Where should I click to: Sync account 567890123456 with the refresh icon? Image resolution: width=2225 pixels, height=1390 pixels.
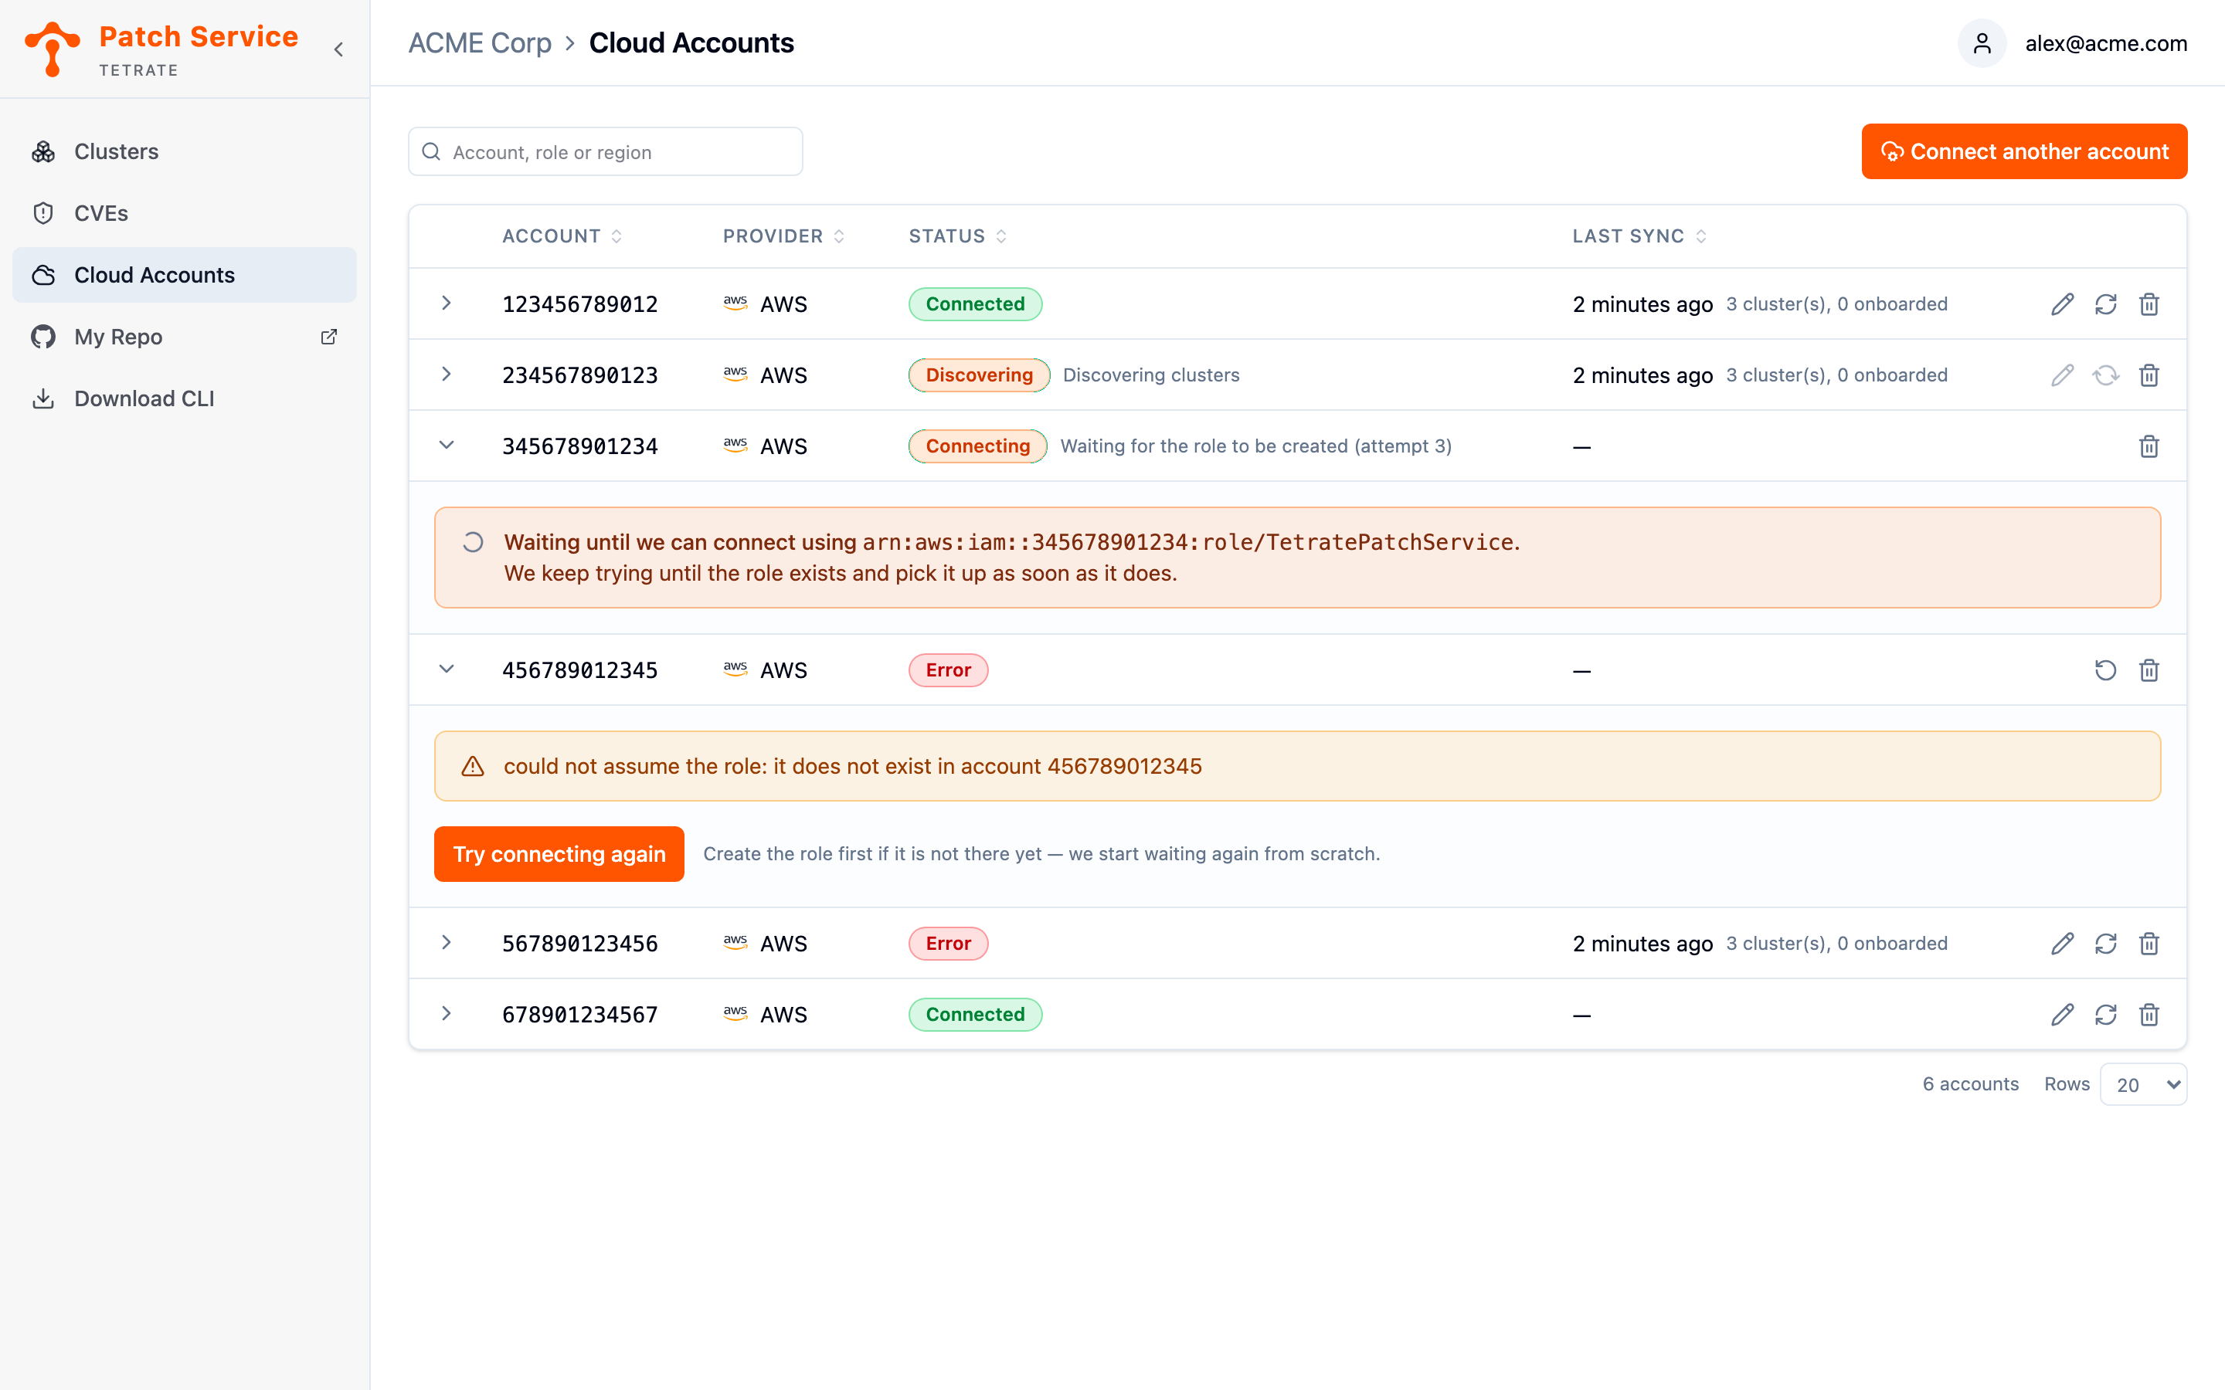2105,943
